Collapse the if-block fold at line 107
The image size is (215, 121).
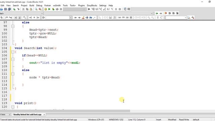coord(13,59)
